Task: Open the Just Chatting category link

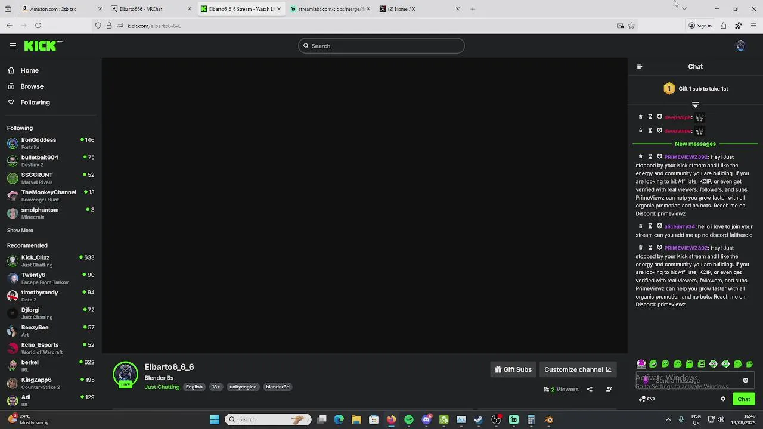Action: point(162,387)
